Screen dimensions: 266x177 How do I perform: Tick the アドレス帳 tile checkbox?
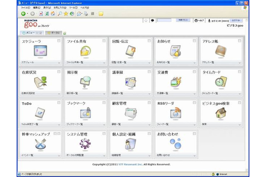[x=239, y=41]
